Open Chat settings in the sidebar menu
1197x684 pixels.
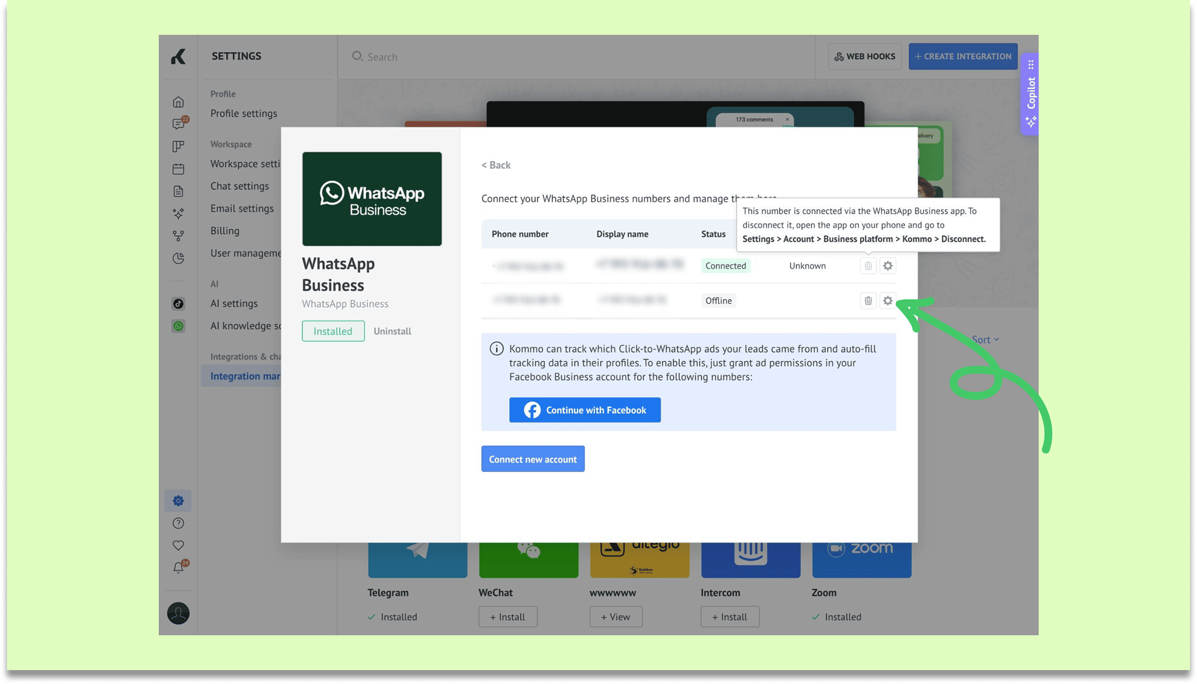coord(240,186)
